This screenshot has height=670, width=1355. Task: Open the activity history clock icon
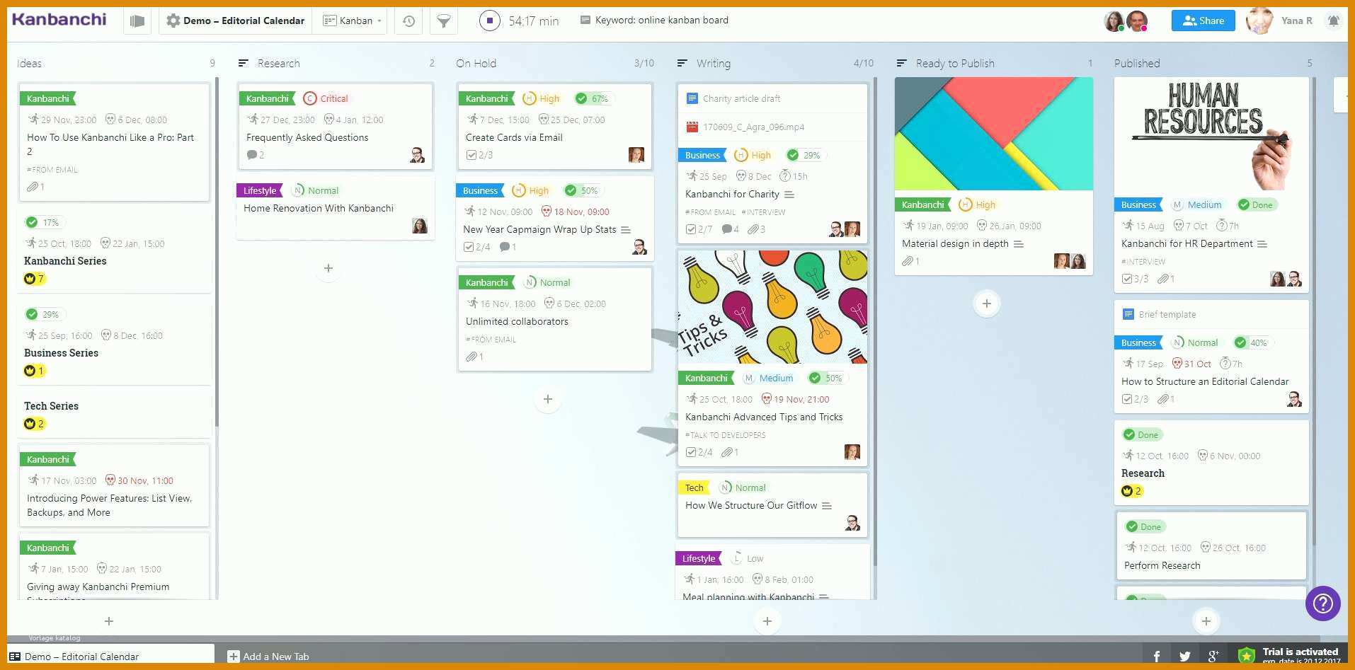[408, 21]
